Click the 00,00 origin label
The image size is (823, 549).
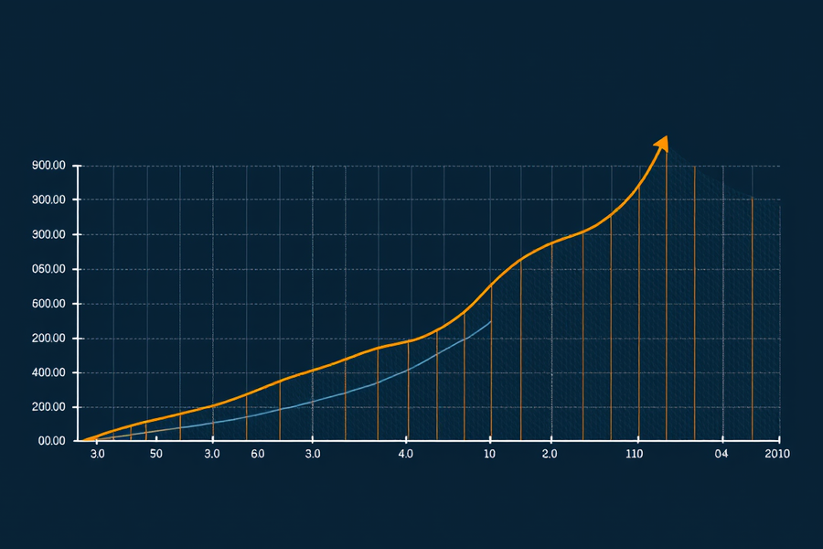pos(52,441)
